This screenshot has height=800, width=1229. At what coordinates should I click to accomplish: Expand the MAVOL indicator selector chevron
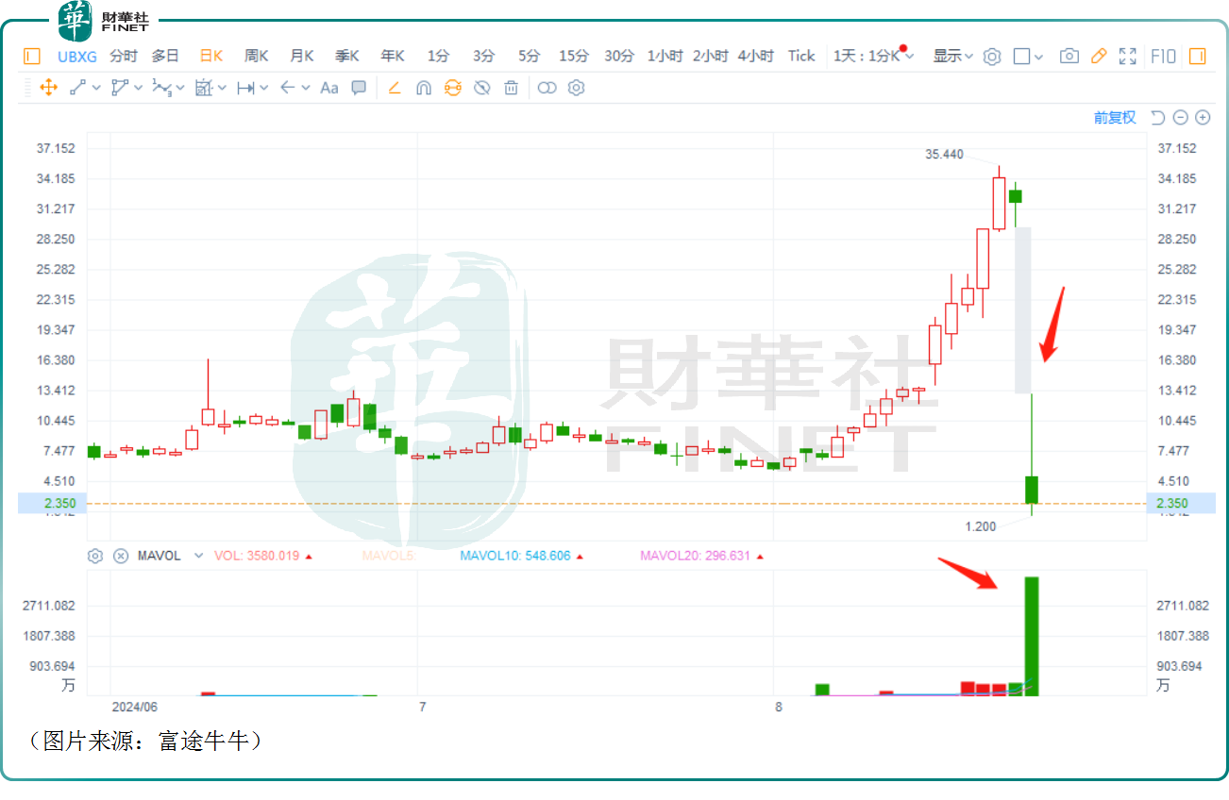tap(198, 556)
